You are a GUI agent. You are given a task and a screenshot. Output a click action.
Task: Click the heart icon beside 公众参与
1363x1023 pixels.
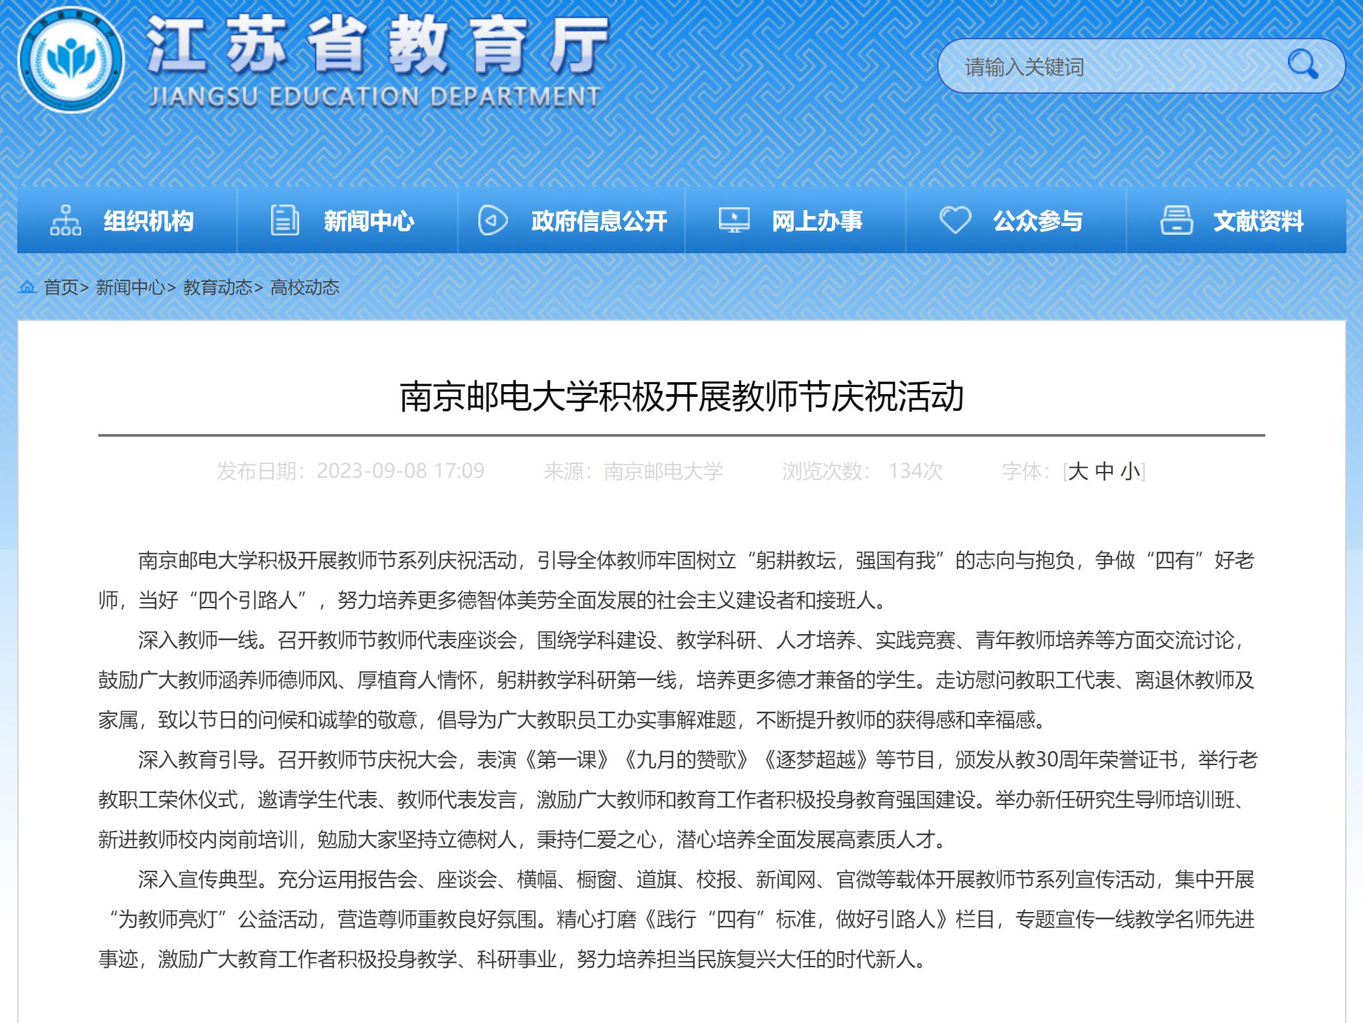(x=955, y=220)
